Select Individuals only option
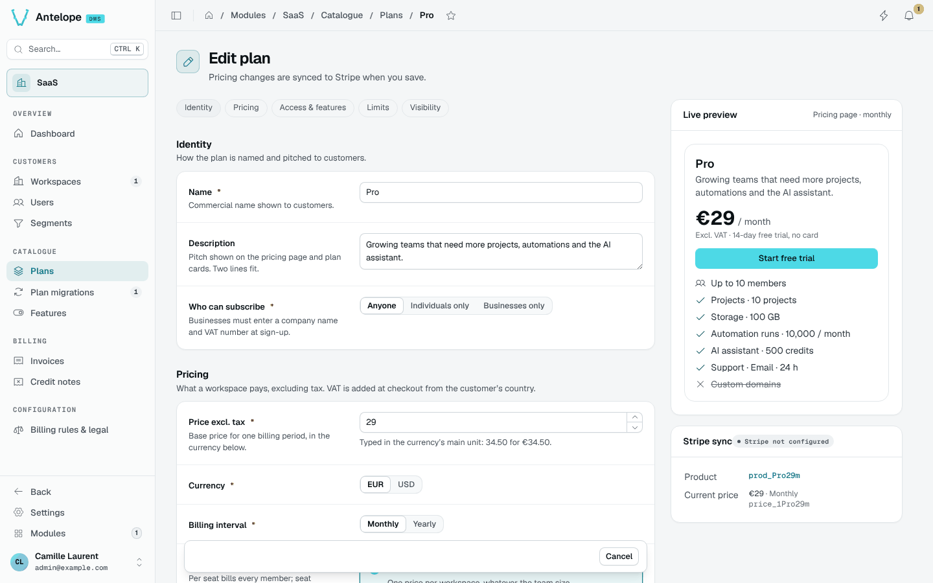The height and width of the screenshot is (583, 933). coord(439,306)
